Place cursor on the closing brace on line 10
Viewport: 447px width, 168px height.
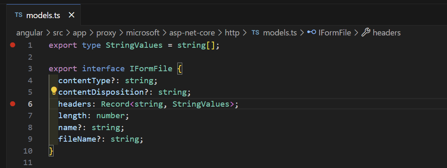(51, 152)
